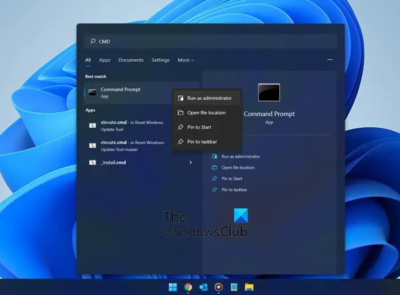Click folder icon in context menu Open file location
400x295 pixels.
point(181,112)
